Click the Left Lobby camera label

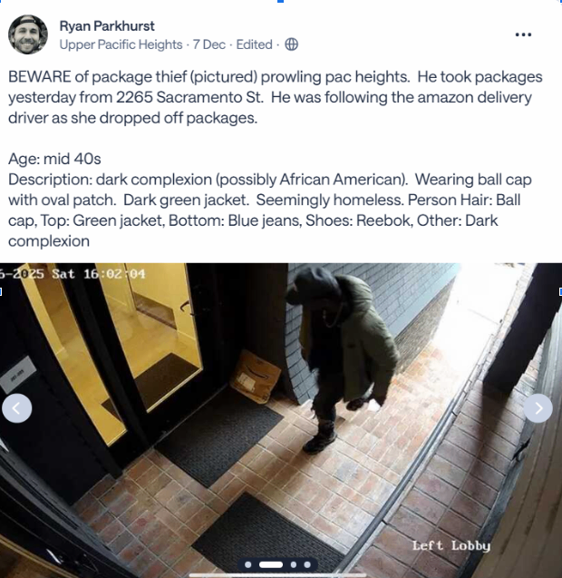[451, 545]
